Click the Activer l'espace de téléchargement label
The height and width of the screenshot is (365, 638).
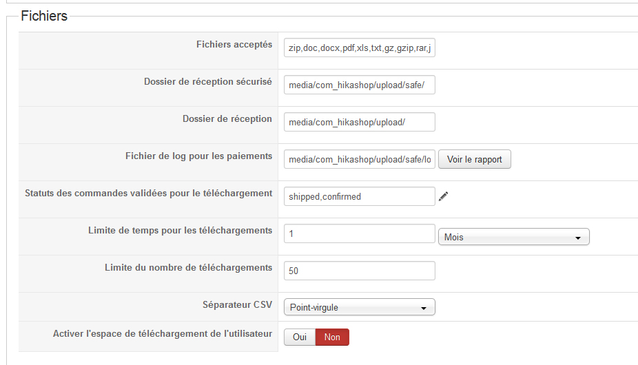(163, 334)
